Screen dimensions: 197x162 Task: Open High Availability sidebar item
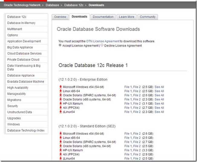point(27,88)
